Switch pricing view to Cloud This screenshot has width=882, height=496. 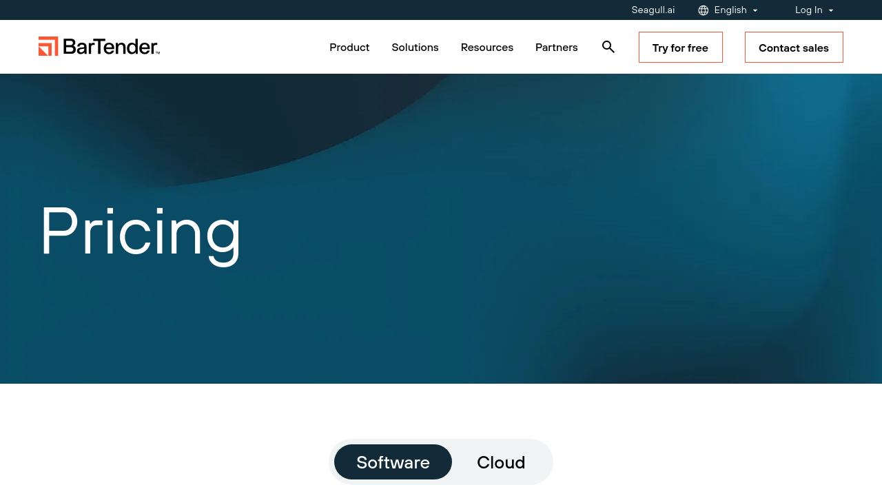[x=500, y=462]
